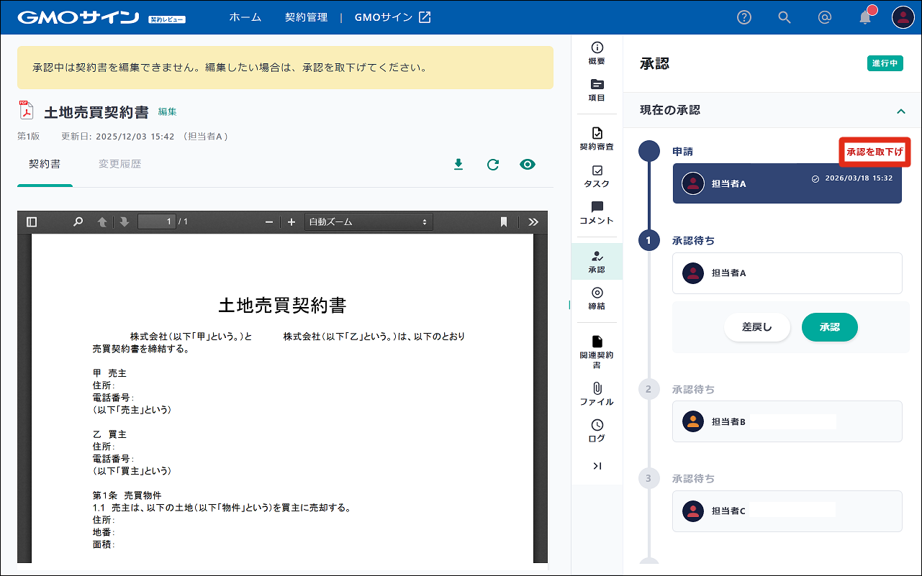
Task: Collapse the 現在の承認 section
Action: pyautogui.click(x=900, y=111)
